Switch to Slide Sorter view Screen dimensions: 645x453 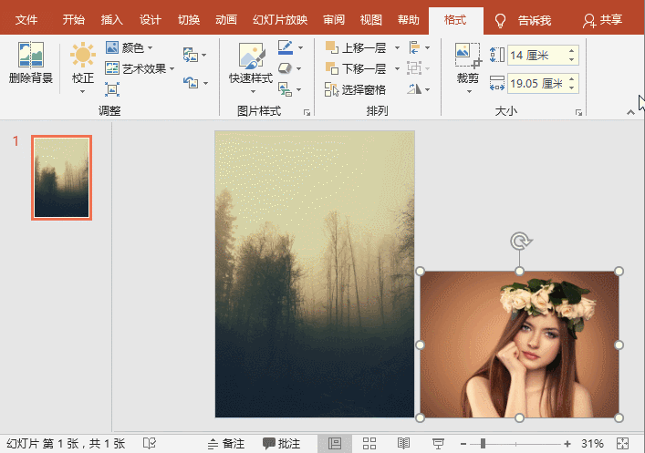click(369, 444)
